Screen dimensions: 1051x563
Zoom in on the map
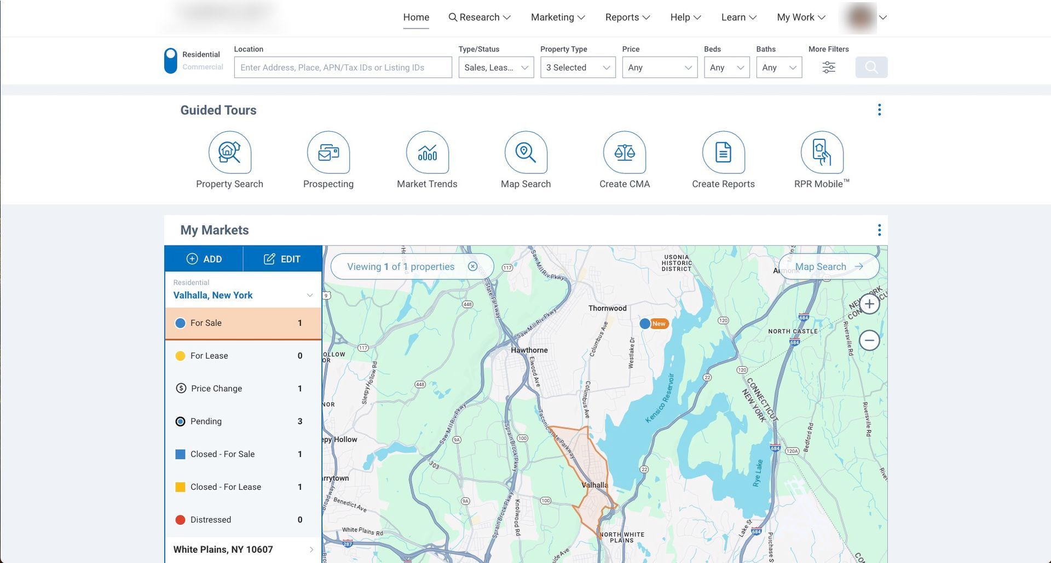(x=869, y=304)
